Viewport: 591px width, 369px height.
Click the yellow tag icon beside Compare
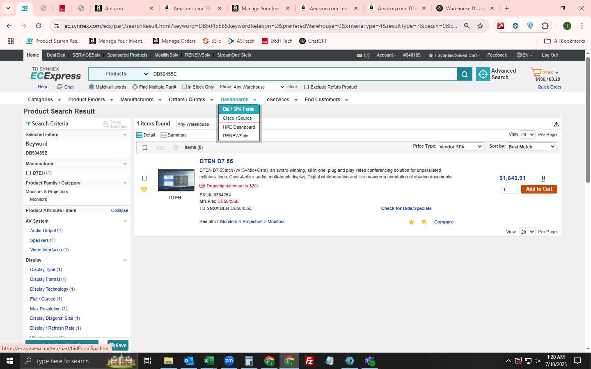click(424, 222)
